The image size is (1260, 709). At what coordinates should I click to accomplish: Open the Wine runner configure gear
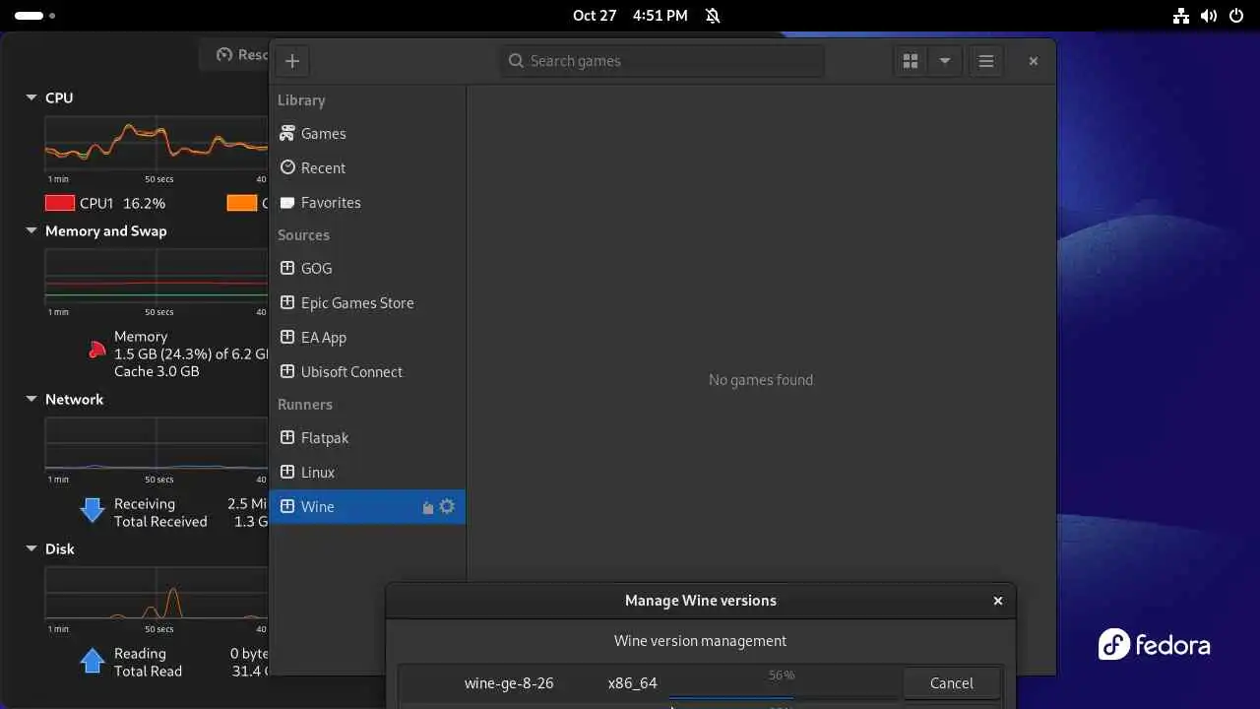pyautogui.click(x=447, y=506)
